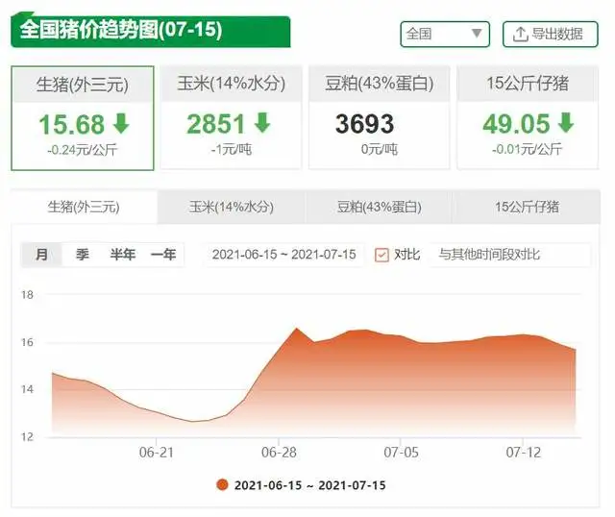Click the 15.68 price value
Screen dimensions: 615x517
click(x=71, y=124)
